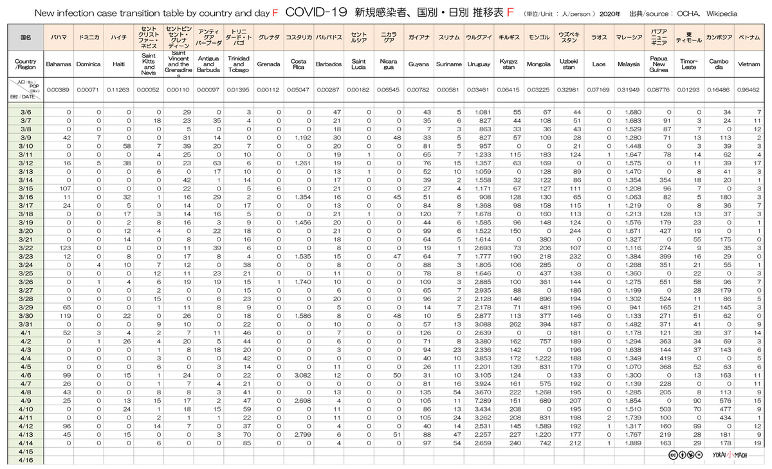Click the CC attribution person icon

pos(683,455)
